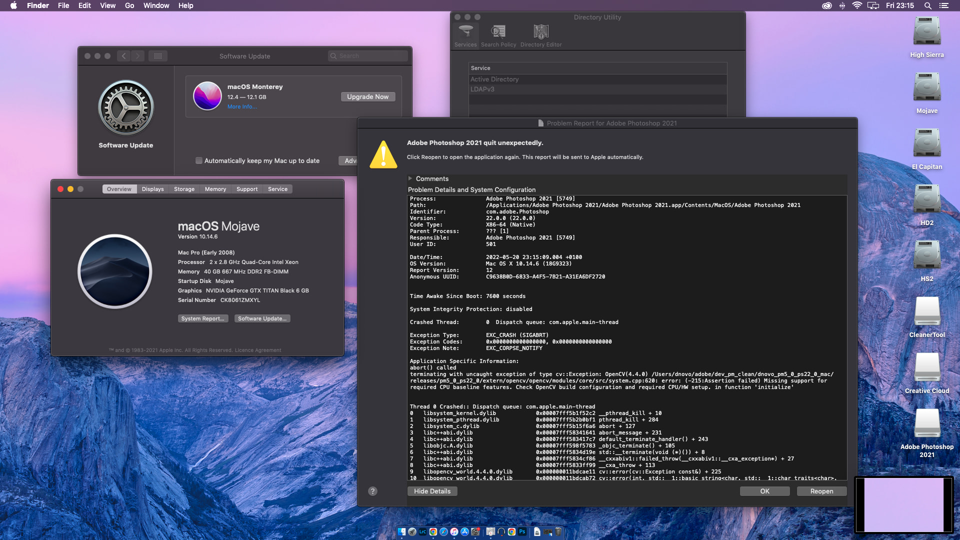Open Safari from the Dock

tap(443, 532)
